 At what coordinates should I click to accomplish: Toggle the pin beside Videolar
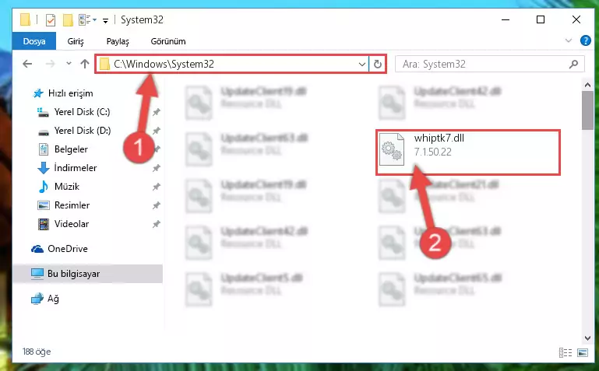coord(157,224)
